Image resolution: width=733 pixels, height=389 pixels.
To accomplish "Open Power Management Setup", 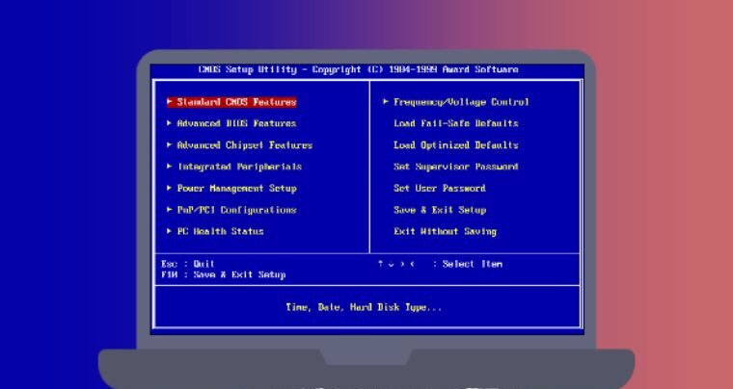I will (236, 189).
